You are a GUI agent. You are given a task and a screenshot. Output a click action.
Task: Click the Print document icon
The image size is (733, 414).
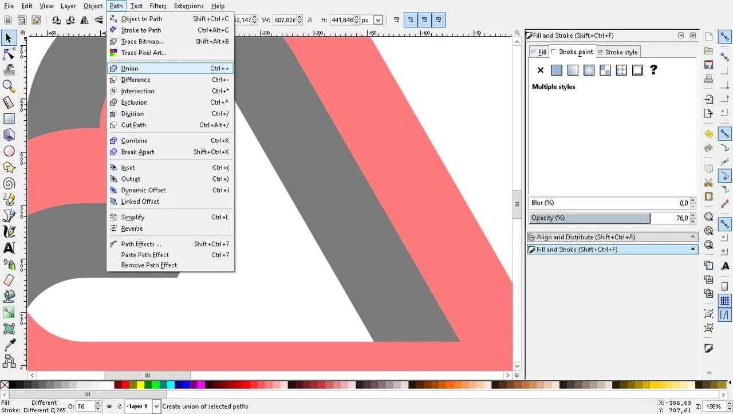[x=708, y=79]
